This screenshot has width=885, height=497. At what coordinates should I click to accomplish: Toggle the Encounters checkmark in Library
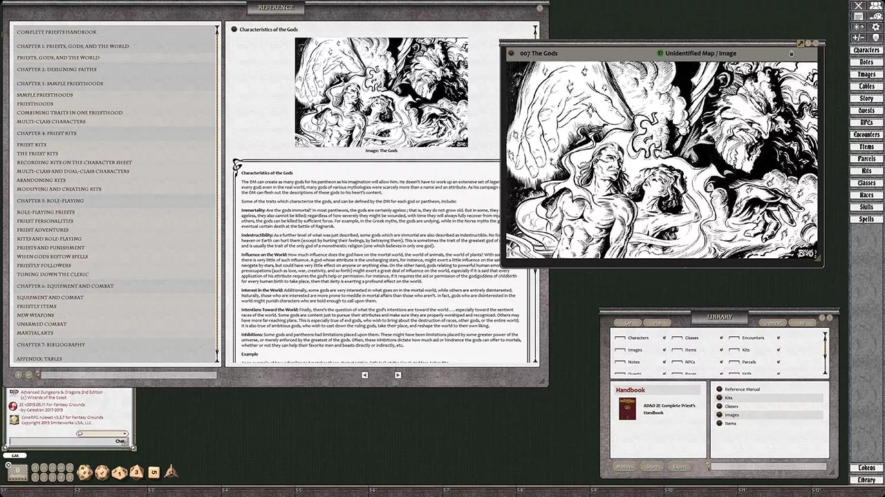[x=779, y=338]
